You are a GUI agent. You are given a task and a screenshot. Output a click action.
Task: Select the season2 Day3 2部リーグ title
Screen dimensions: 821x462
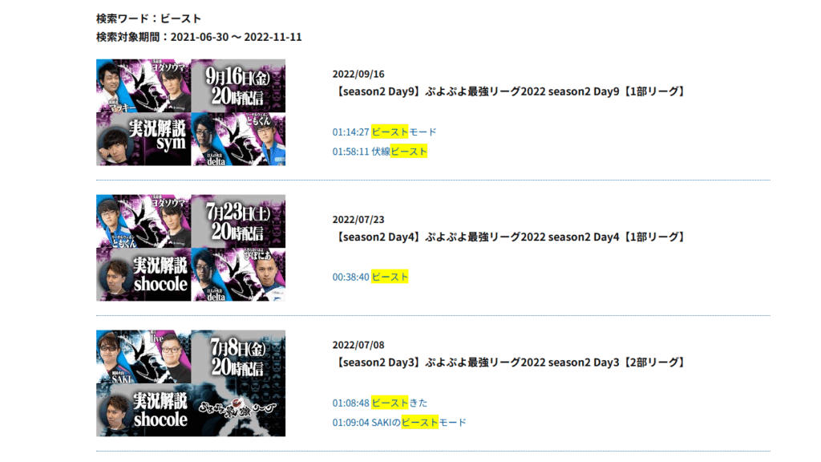tap(509, 363)
